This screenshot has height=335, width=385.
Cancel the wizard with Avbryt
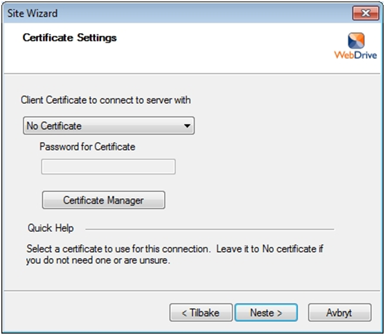coord(339,313)
